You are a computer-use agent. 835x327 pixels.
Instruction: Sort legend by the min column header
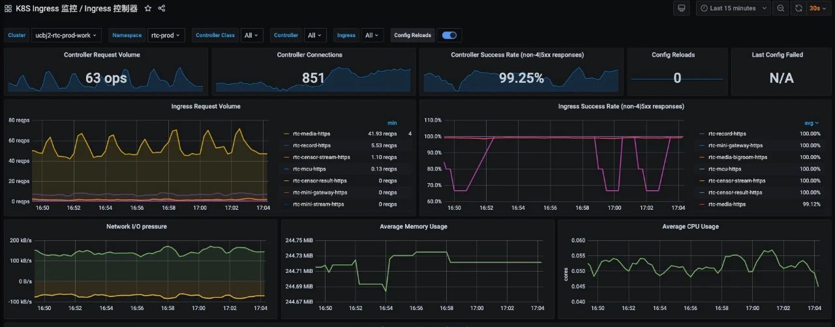click(x=392, y=122)
